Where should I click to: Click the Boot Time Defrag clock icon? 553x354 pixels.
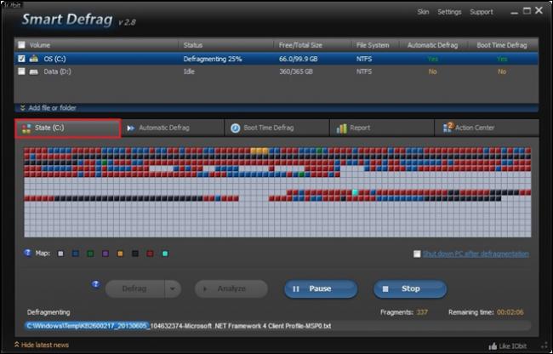point(235,128)
